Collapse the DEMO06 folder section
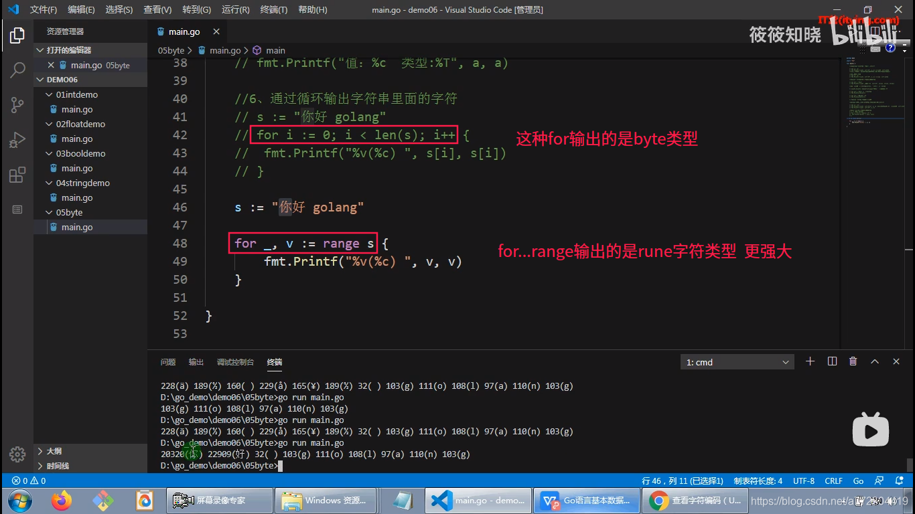 [90, 80]
